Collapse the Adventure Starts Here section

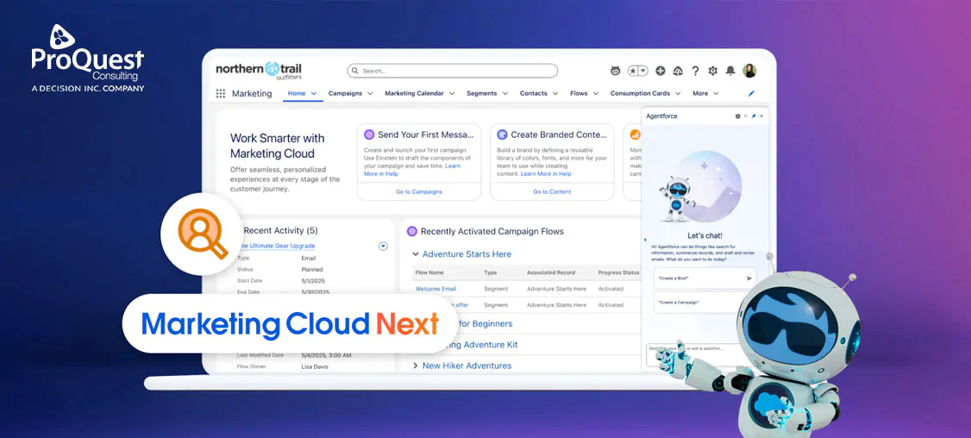[416, 254]
